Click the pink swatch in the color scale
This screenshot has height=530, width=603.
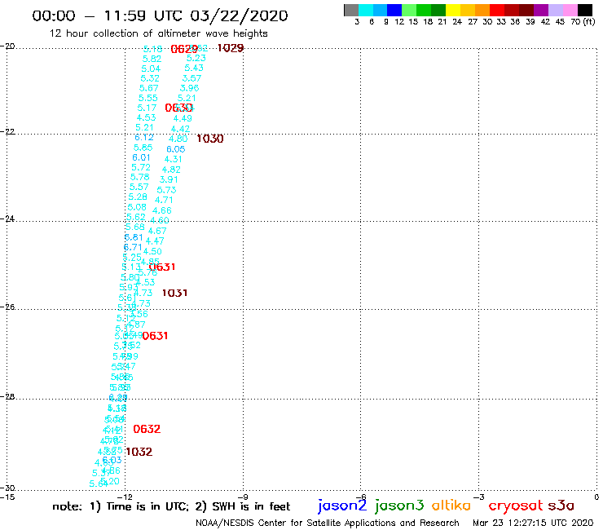570,10
